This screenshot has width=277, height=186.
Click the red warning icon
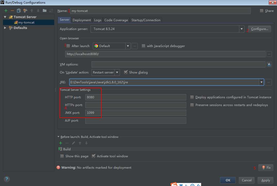tap(58, 167)
